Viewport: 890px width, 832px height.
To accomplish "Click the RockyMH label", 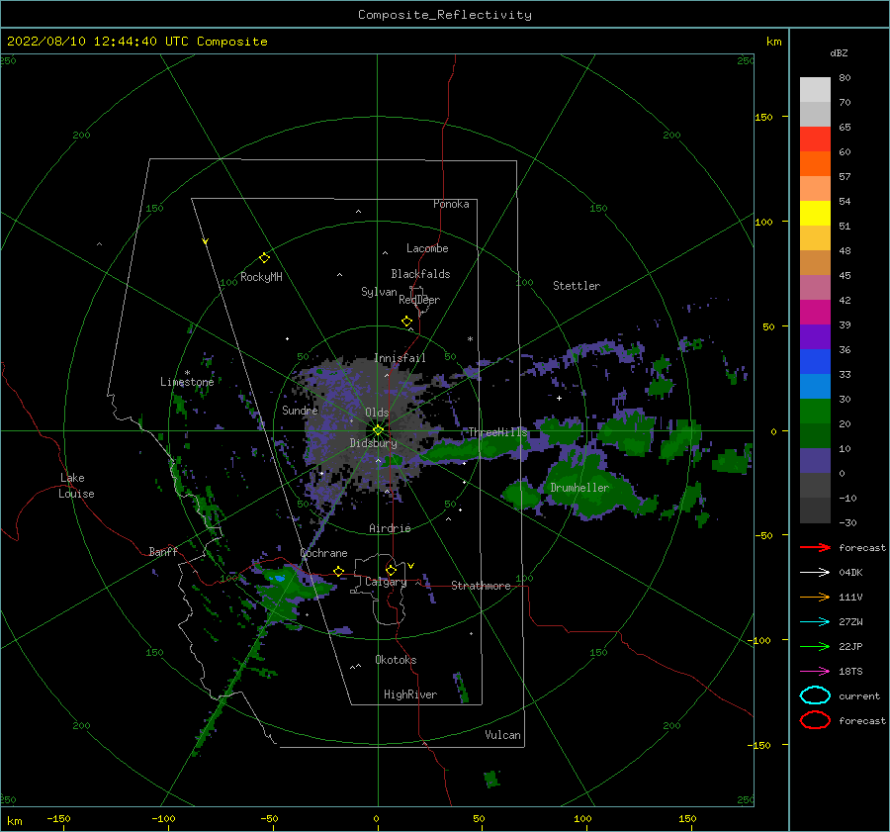I will 261,277.
